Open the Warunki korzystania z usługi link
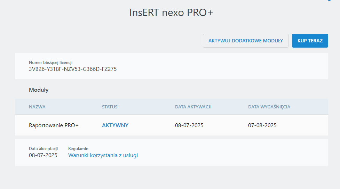The image size is (340, 189). [x=103, y=155]
